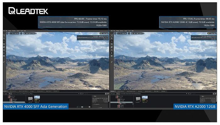Viewport: 220px width, 125px height.
Task: Open viewport settings icon in left viewport
Action: [8, 34]
